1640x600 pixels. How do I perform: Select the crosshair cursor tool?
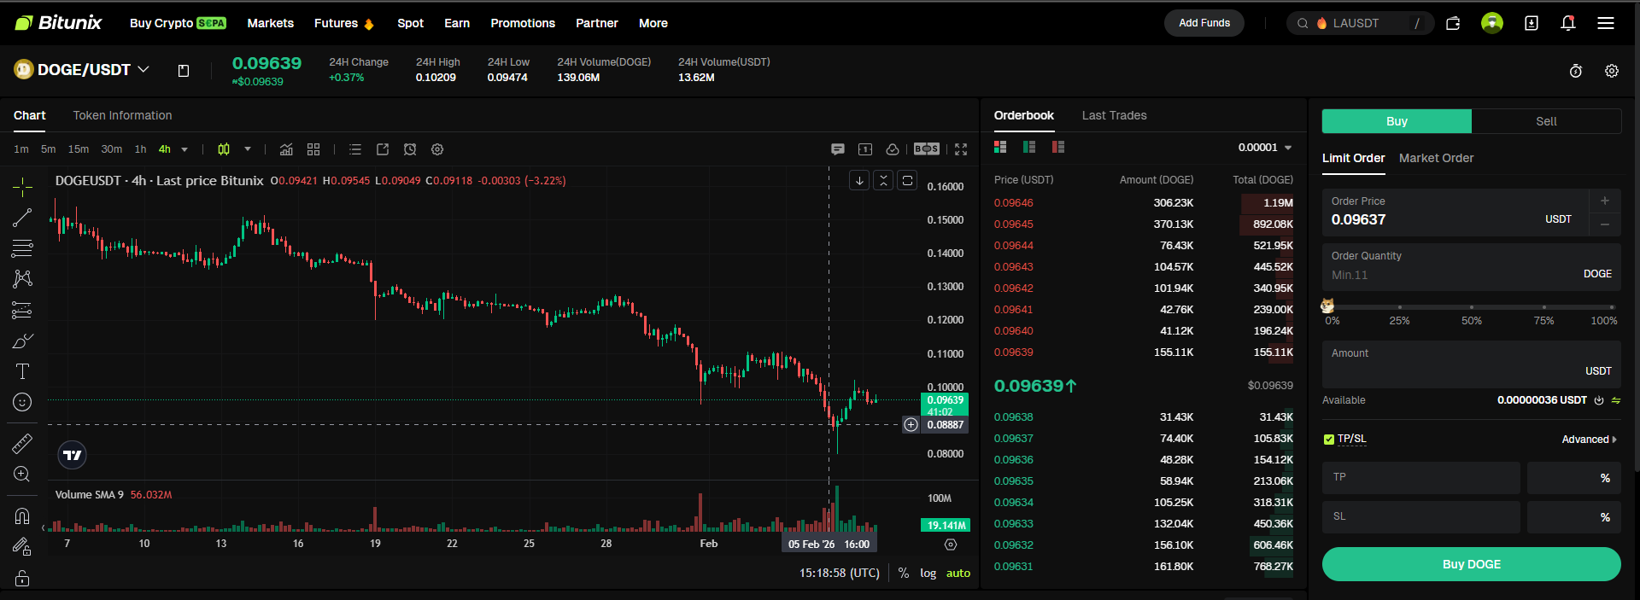22,186
